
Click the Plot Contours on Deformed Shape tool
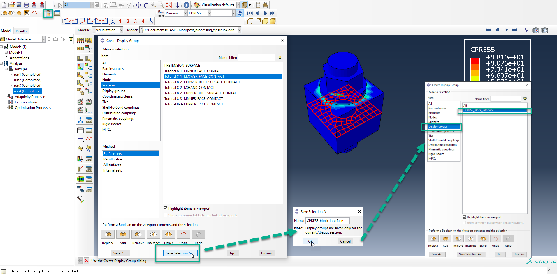point(80,67)
